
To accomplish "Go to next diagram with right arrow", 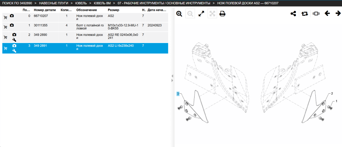I will point(338,14).
